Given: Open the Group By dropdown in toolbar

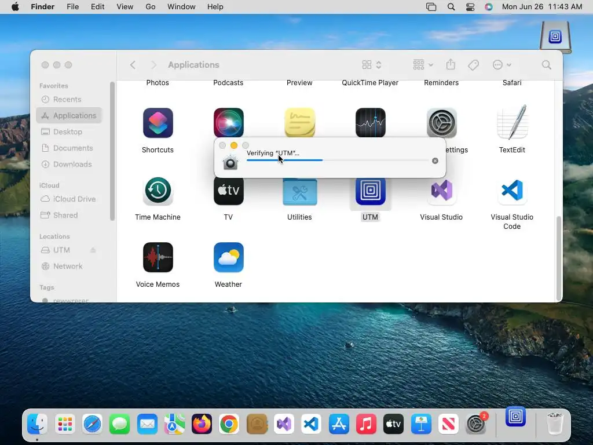Looking at the screenshot, I should click(423, 65).
